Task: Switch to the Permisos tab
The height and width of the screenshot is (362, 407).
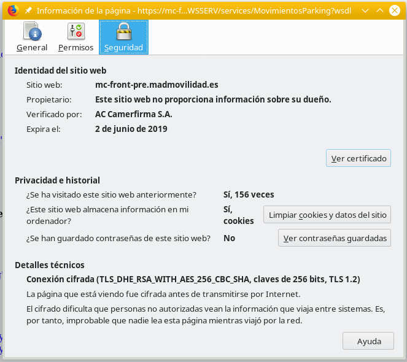Action: (76, 37)
